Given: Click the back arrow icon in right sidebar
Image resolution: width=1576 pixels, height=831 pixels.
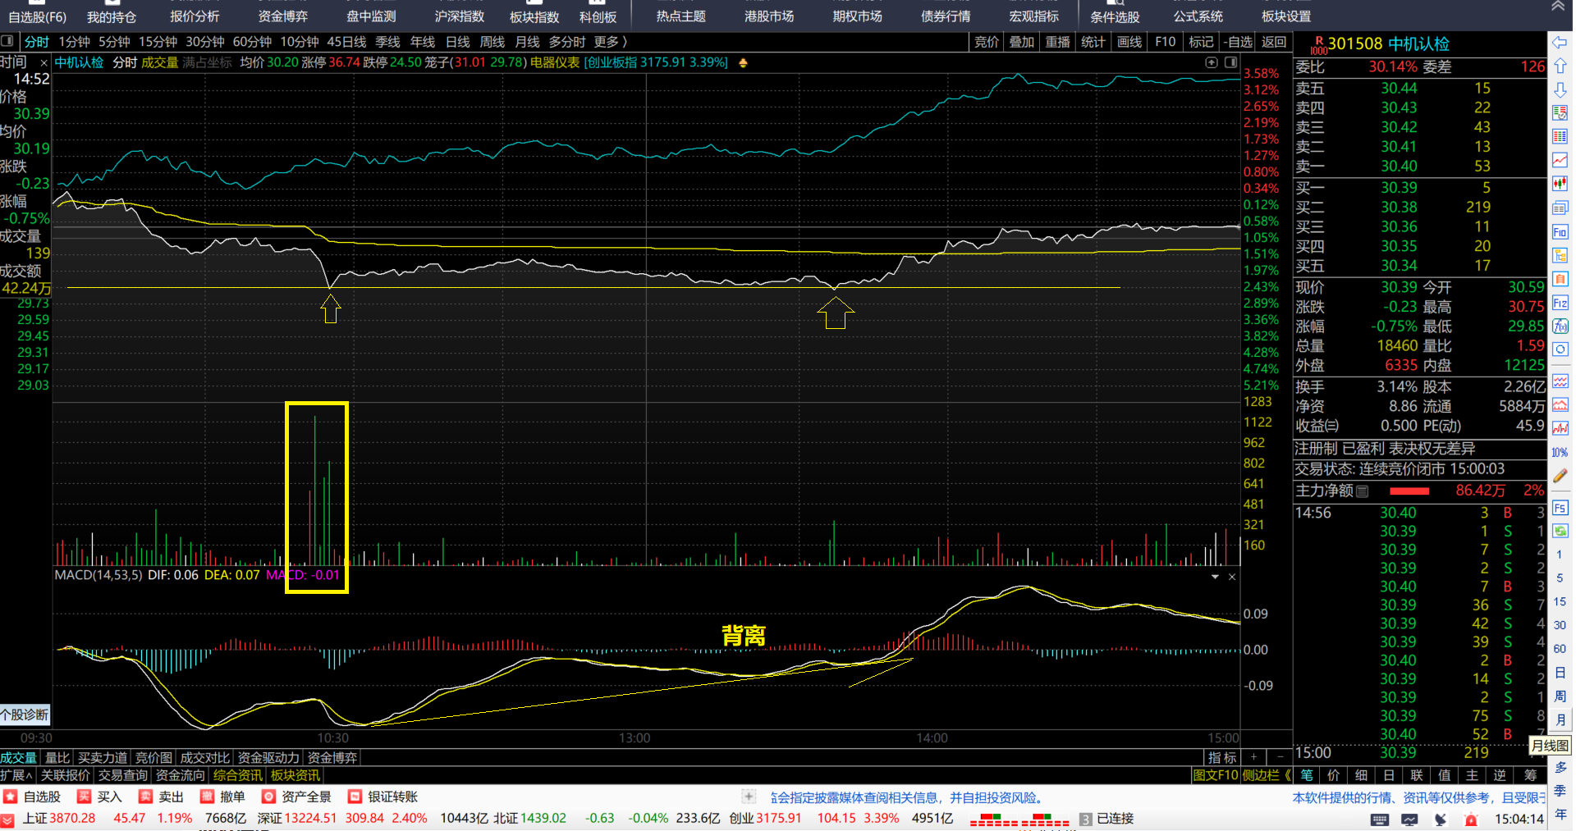Looking at the screenshot, I should [1560, 42].
